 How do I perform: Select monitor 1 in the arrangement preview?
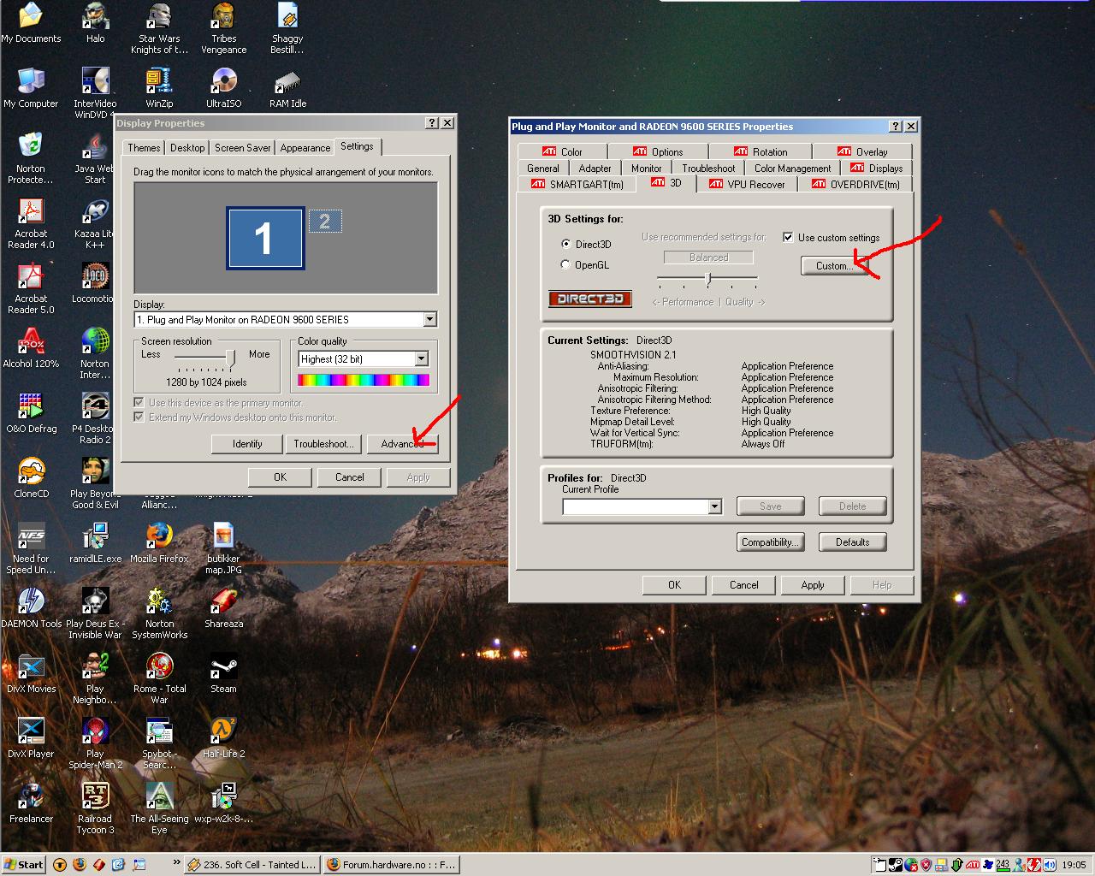[264, 238]
